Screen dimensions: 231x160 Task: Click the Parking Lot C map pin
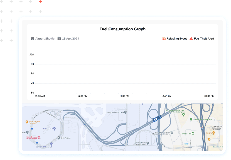click(x=55, y=129)
